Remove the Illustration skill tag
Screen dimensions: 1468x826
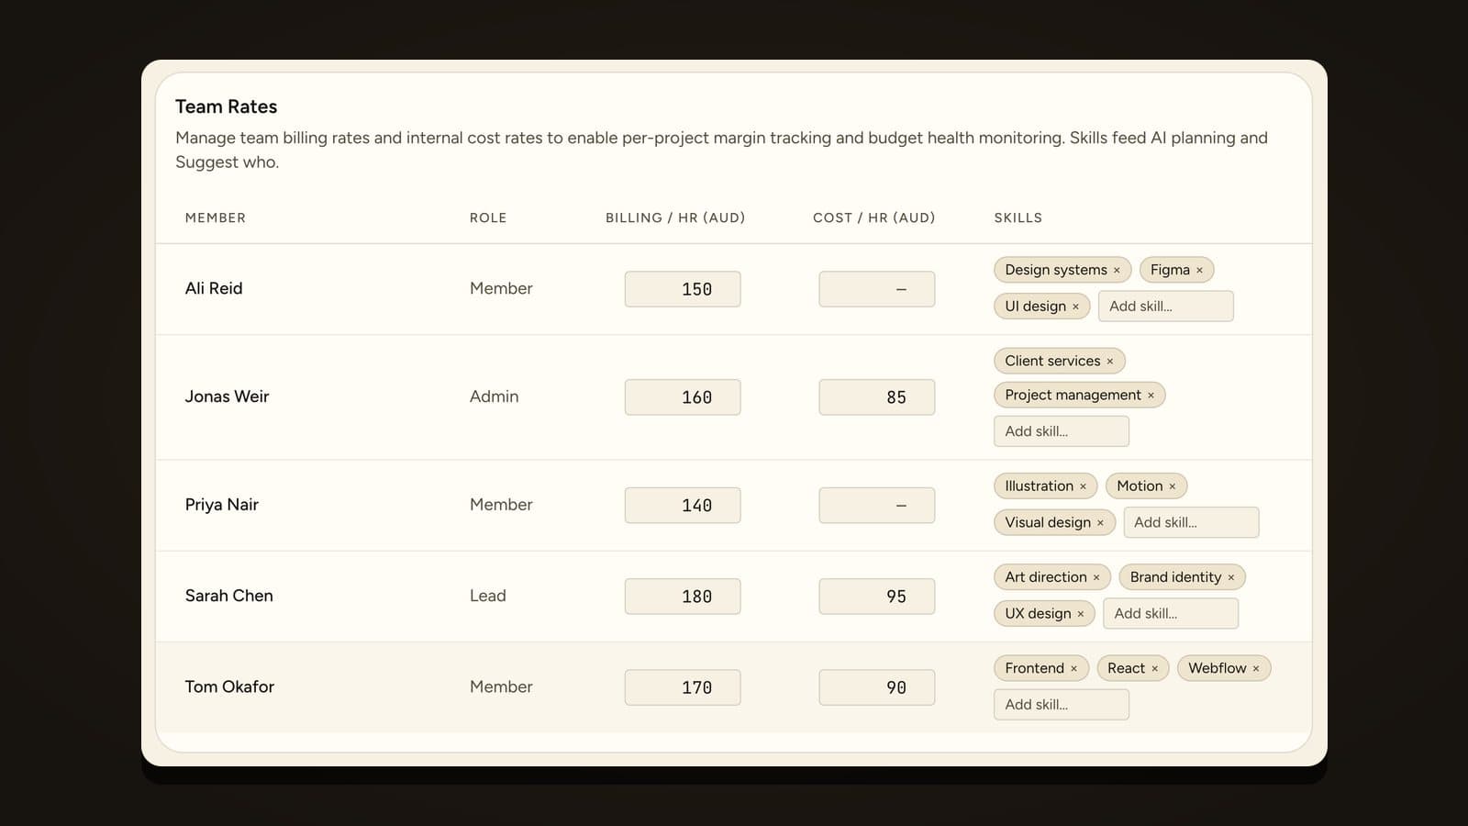(1083, 486)
